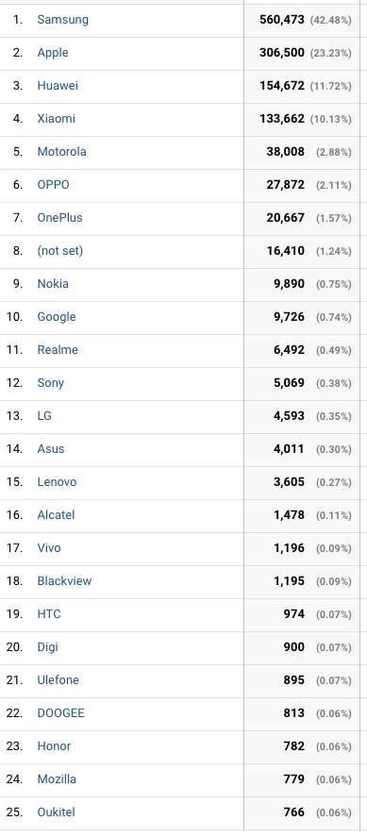Click the Asus link

[51, 449]
